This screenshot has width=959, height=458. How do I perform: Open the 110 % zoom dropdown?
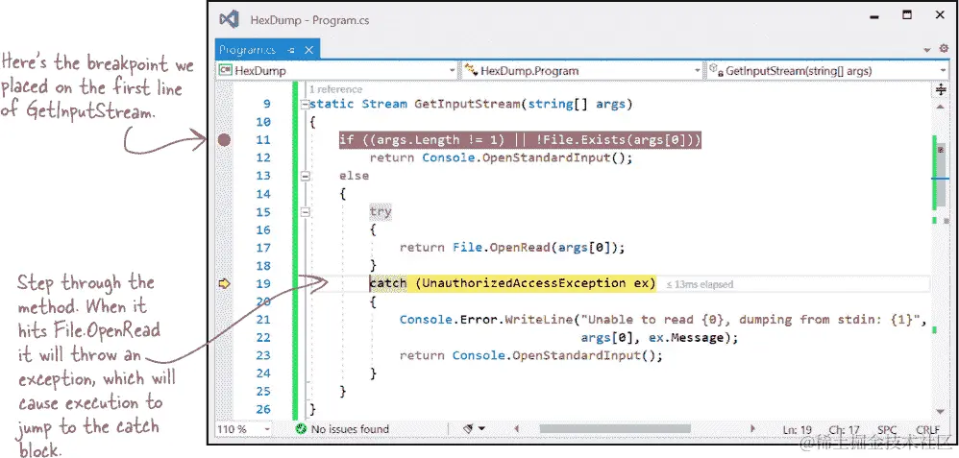click(x=243, y=429)
